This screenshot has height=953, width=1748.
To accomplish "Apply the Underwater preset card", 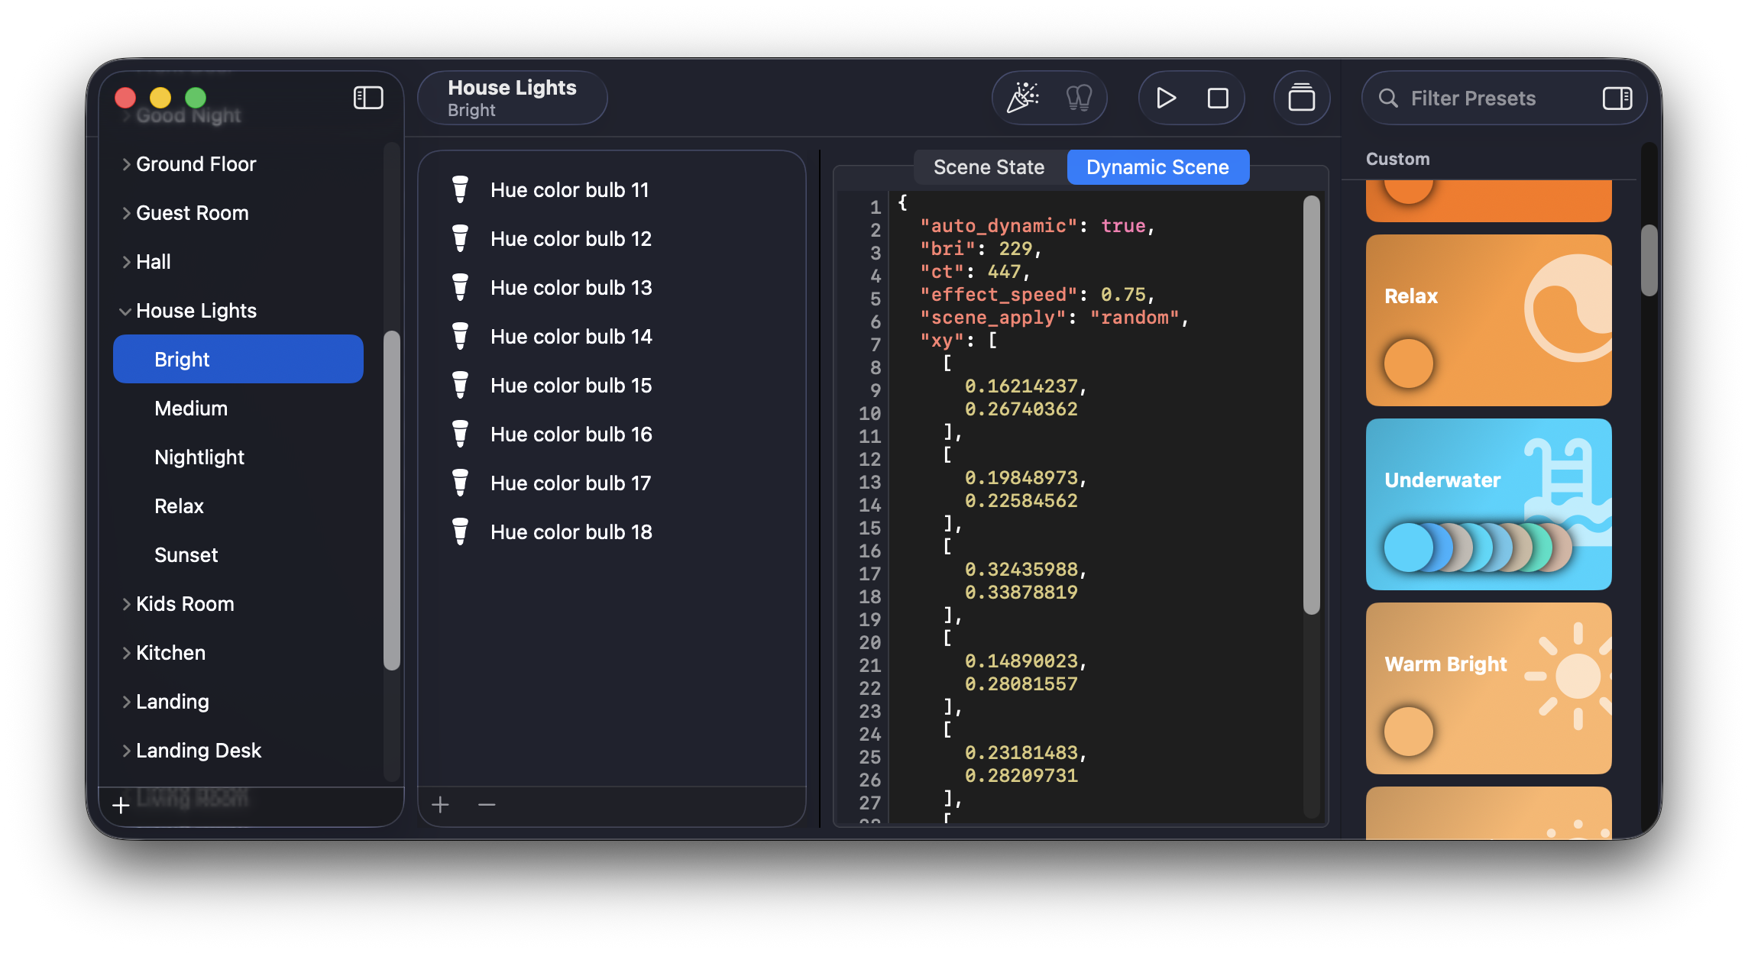I will 1488,504.
